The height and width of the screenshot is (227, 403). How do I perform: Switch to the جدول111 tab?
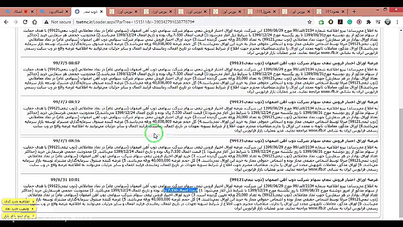[261, 12]
